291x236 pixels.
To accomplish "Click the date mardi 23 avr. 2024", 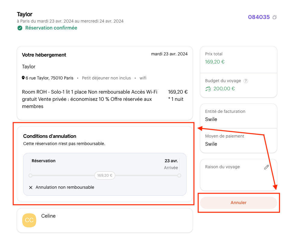I will click(x=169, y=54).
